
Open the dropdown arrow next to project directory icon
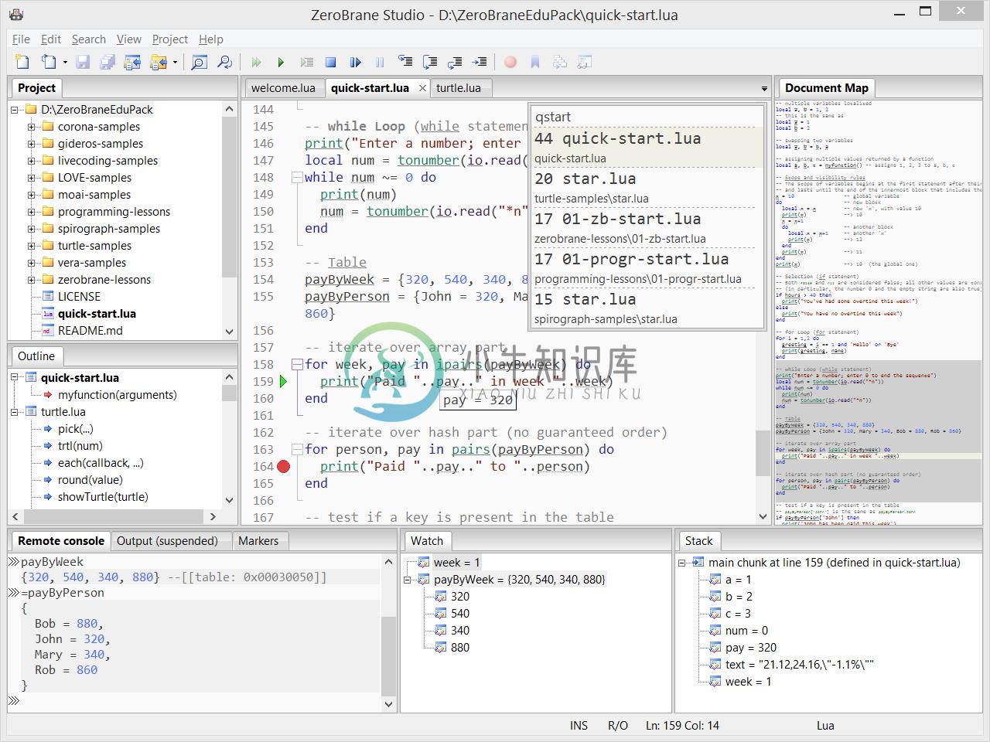click(175, 63)
